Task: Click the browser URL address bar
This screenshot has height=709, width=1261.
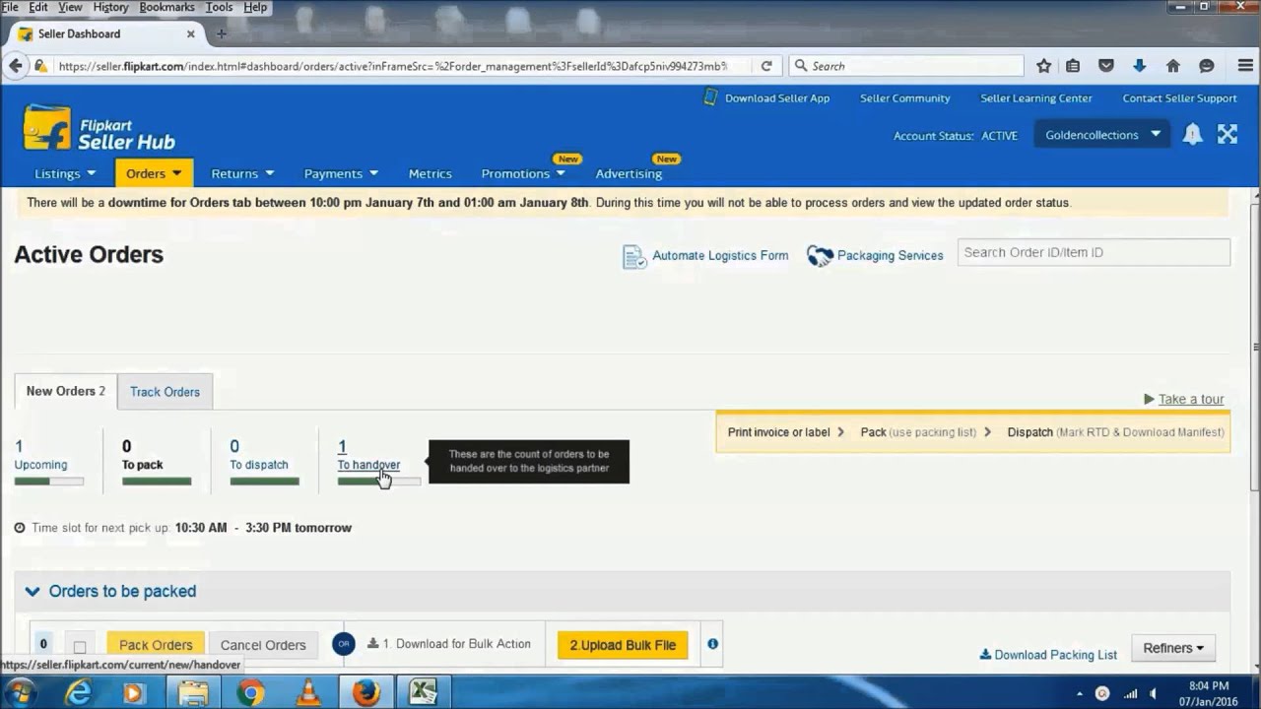Action: pyautogui.click(x=394, y=66)
